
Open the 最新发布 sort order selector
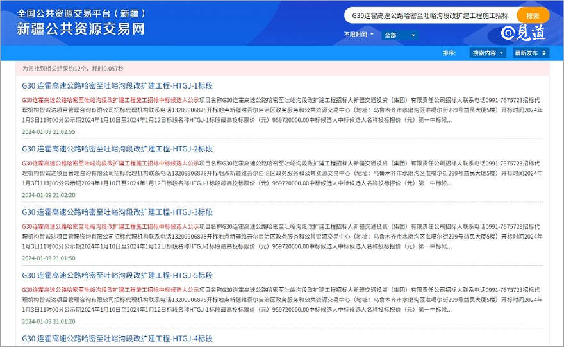tap(531, 53)
